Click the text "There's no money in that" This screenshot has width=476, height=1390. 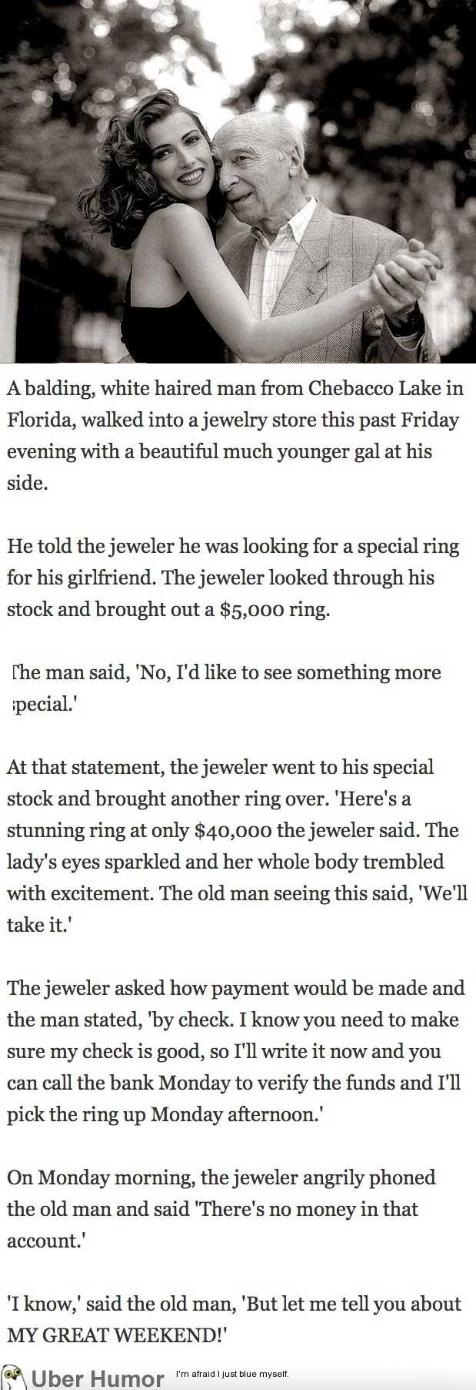pyautogui.click(x=309, y=1209)
